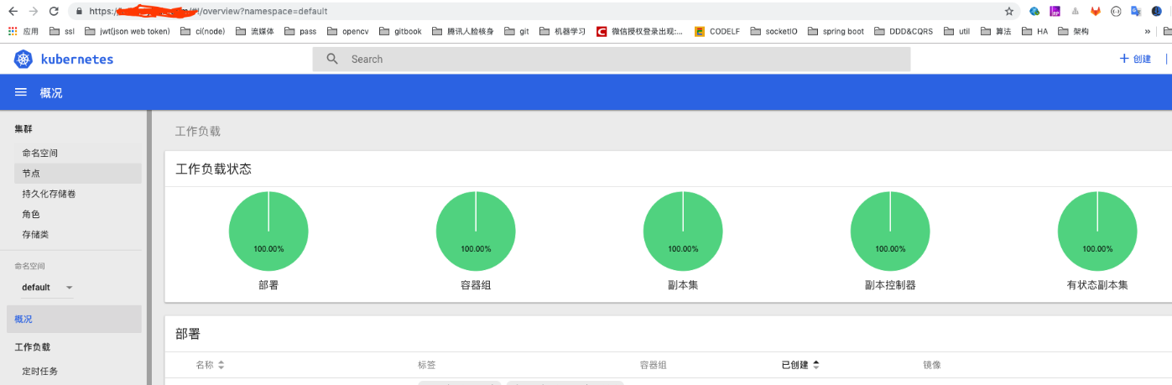1172x385 pixels.
Task: Open the pass bookmarks folder
Action: [300, 31]
